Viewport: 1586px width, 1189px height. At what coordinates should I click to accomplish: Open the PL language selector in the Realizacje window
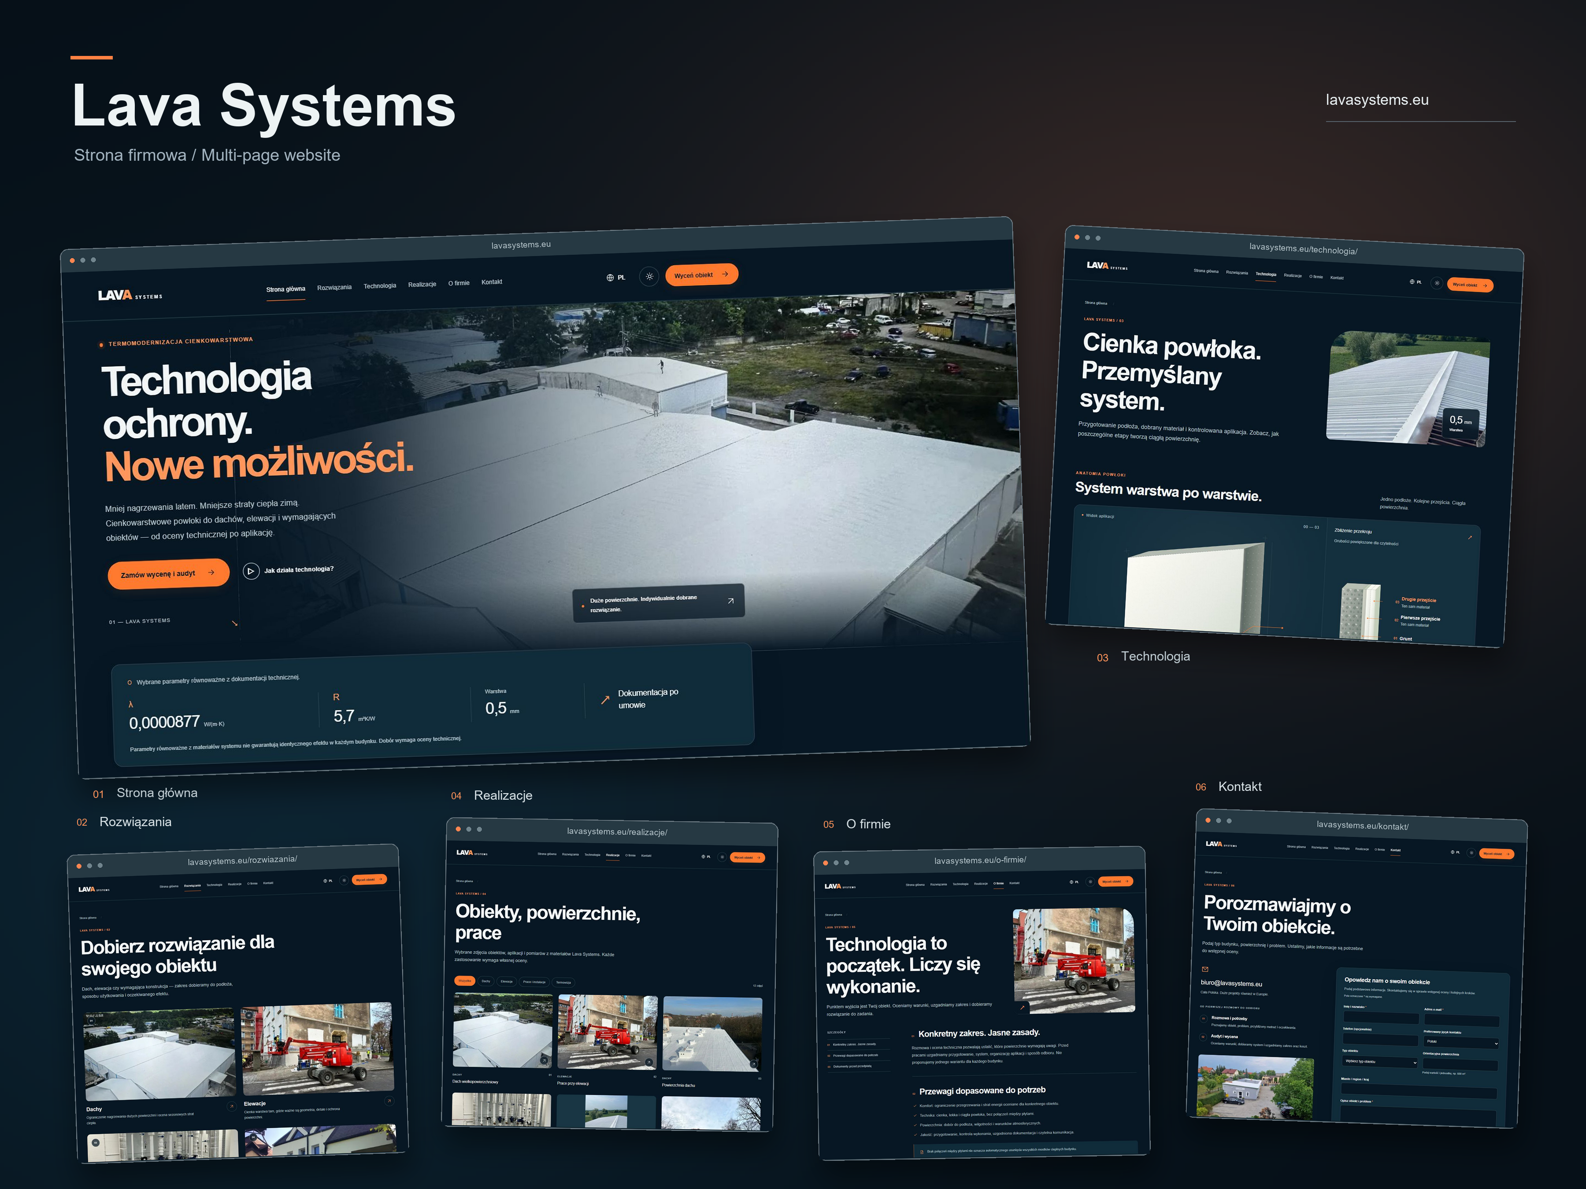(705, 857)
